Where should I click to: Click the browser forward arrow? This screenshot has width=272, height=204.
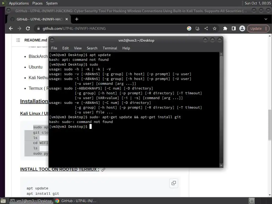pyautogui.click(x=19, y=28)
